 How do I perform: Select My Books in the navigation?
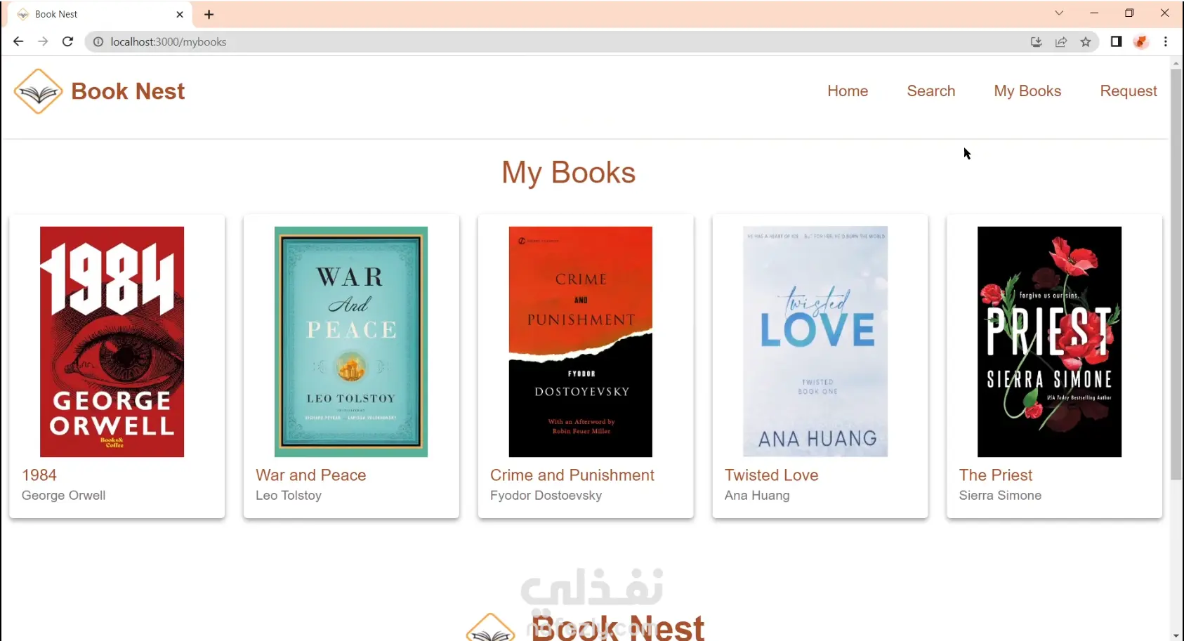1027,91
